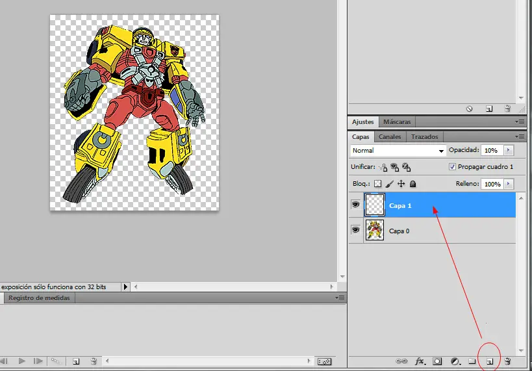Unify layer style across frames
This screenshot has height=371, width=532.
click(x=407, y=167)
